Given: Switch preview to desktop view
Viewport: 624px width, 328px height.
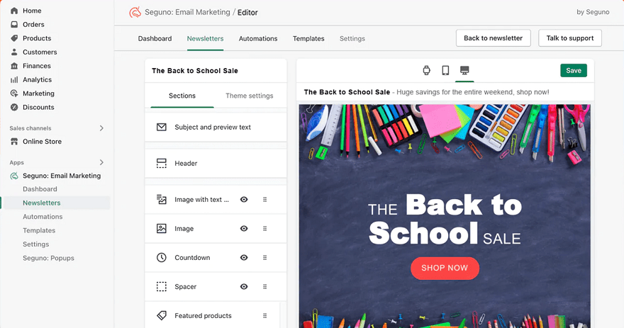Looking at the screenshot, I should (464, 70).
